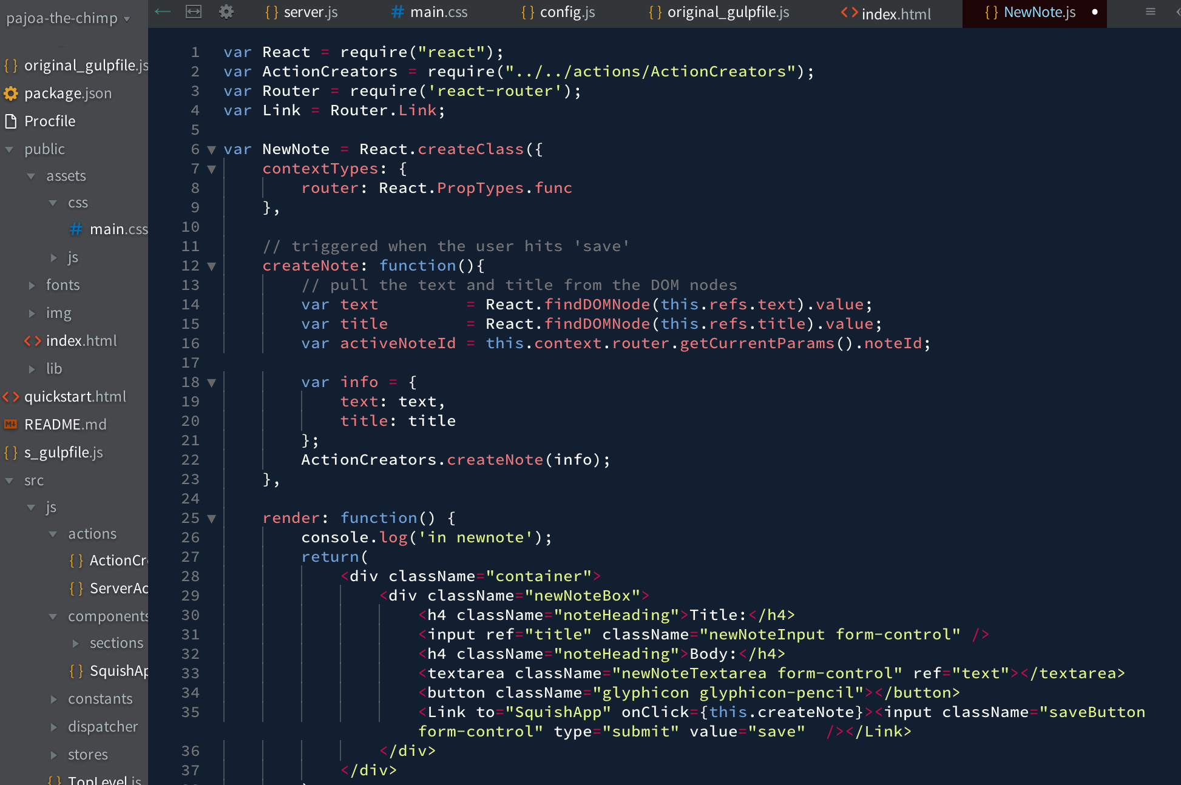Switch to the server.js tab
Viewport: 1181px width, 785px height.
point(302,12)
